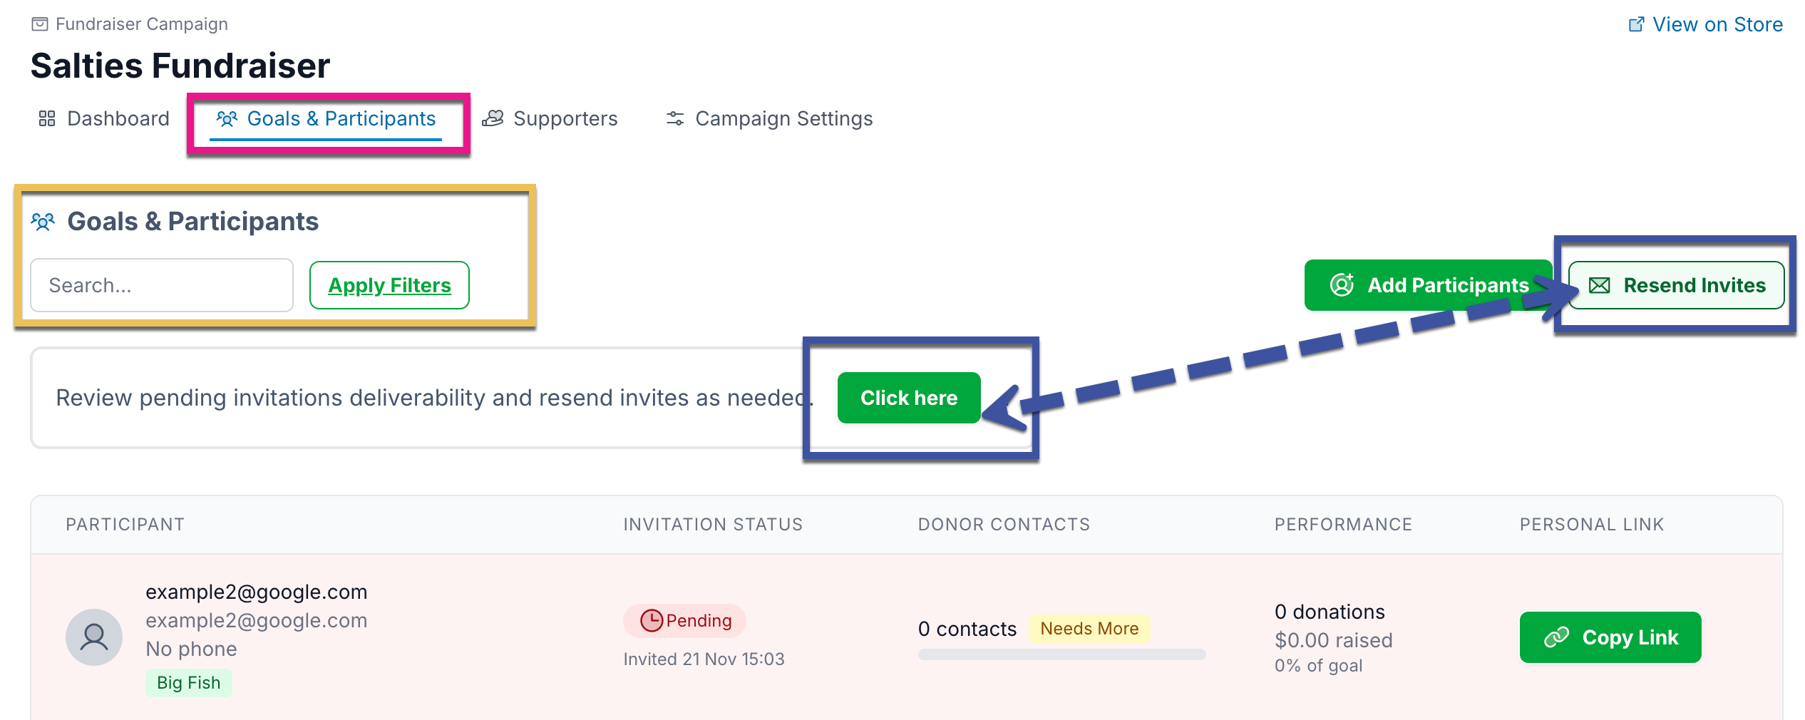Click the green Click here button
This screenshot has height=720, width=1805.
point(909,398)
